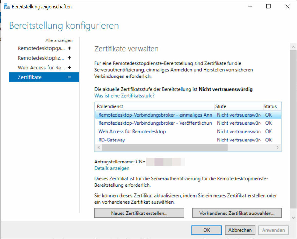Expand the Remotedesktoplizenzierung section plus icon
Screen dimensions: 297x239
pyautogui.click(x=69, y=58)
